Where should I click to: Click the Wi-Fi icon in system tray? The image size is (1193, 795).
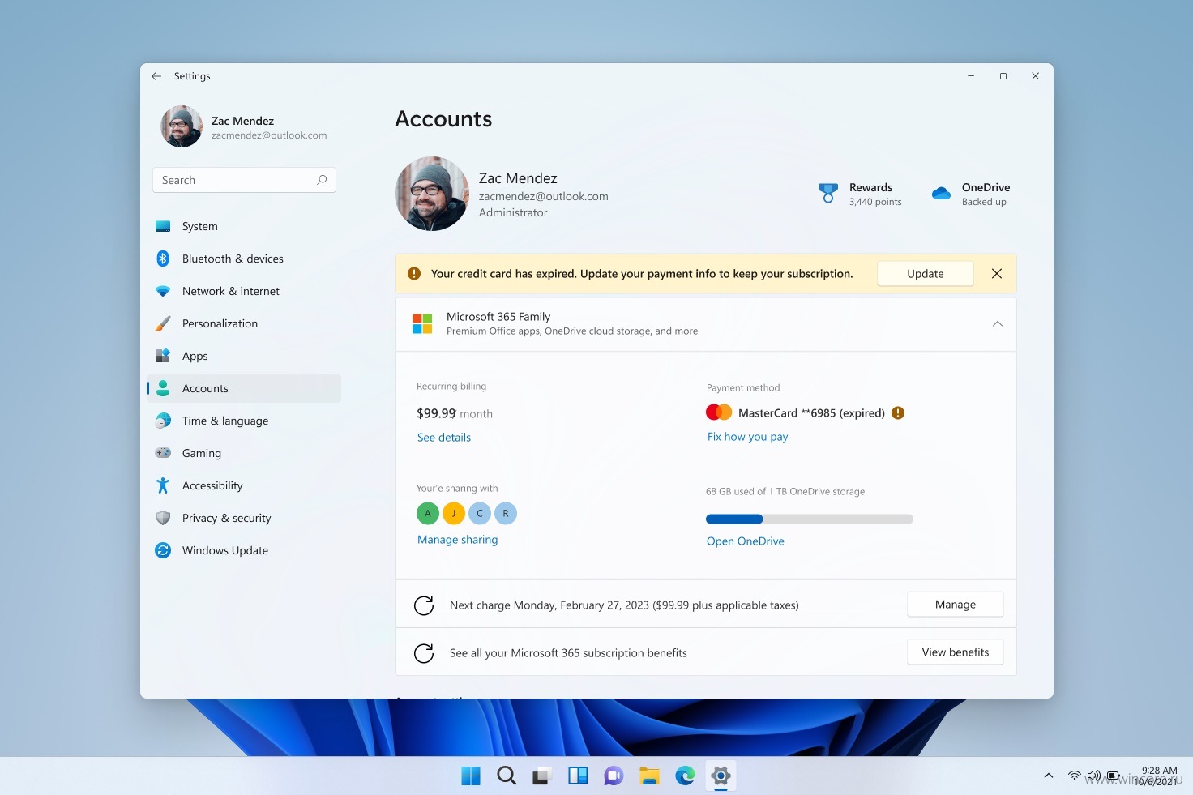[1075, 776]
